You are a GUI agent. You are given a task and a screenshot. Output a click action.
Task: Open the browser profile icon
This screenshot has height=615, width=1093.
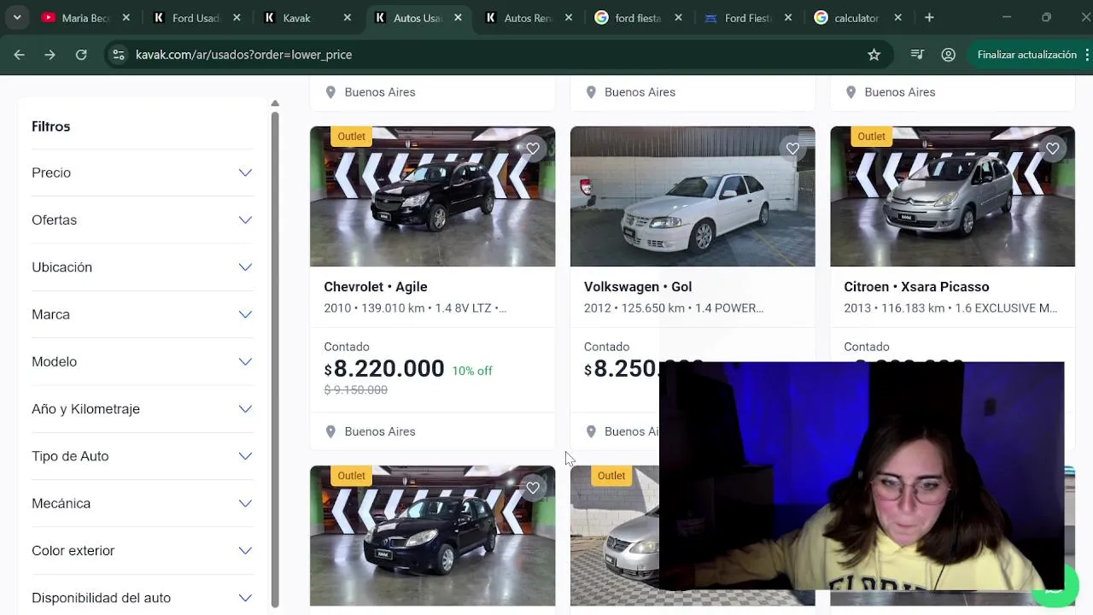(x=948, y=55)
